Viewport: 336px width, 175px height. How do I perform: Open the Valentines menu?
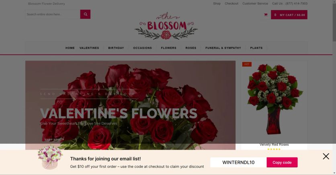point(89,48)
